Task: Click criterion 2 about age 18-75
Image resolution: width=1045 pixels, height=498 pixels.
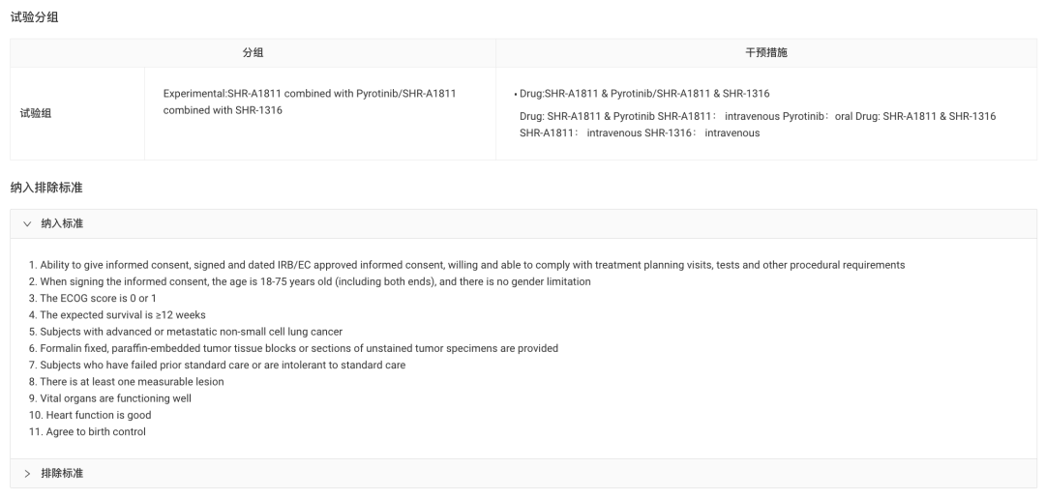Action: point(310,281)
